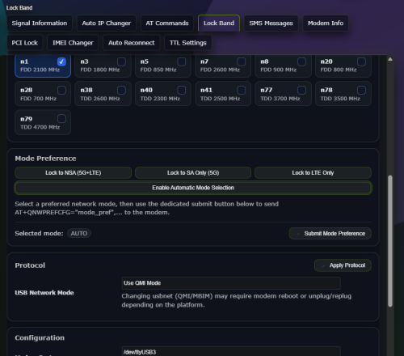This screenshot has height=356, width=404.
Task: Enable the n28 FDD 700 MHz band
Action: point(61,90)
